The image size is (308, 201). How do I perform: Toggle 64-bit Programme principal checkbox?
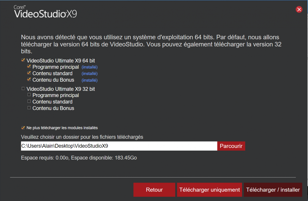(29, 67)
